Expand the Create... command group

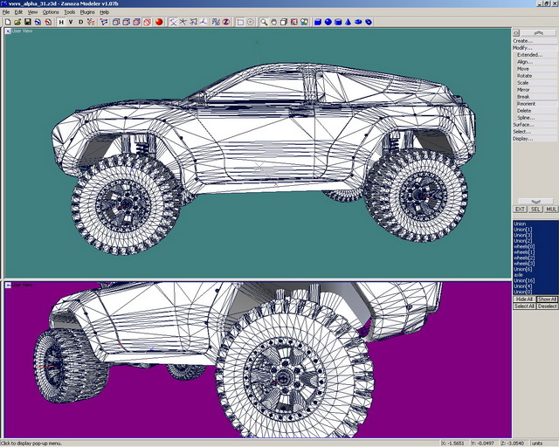click(x=522, y=41)
